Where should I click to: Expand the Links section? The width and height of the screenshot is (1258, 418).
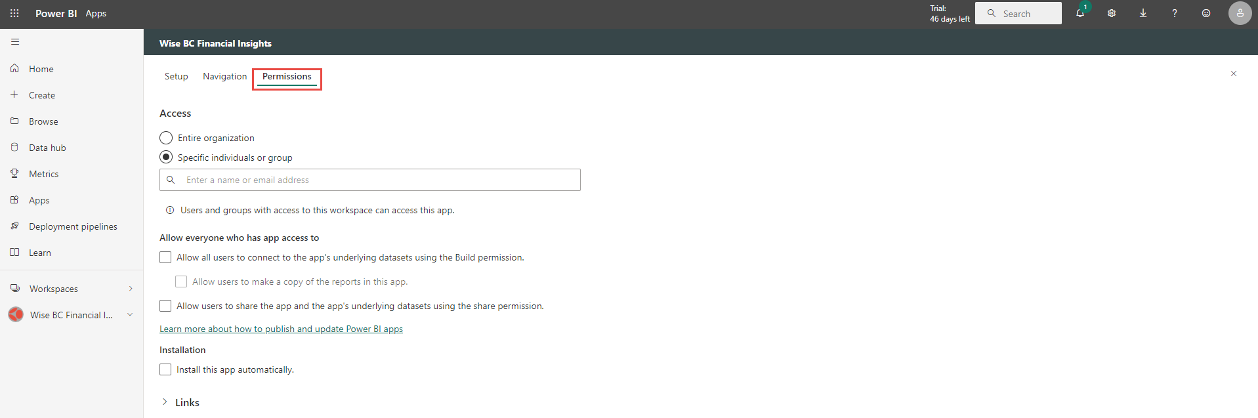point(165,402)
